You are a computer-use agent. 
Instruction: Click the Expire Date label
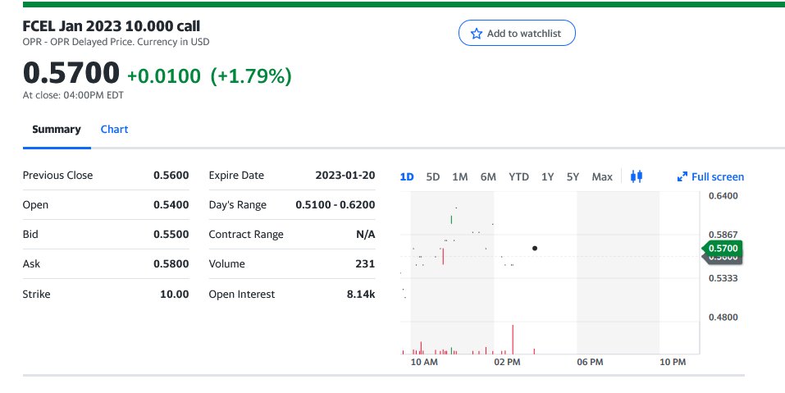(236, 176)
